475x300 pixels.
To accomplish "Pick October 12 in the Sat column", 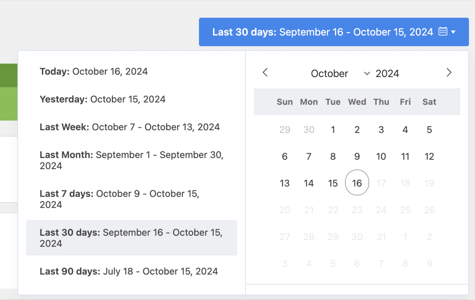I will tap(429, 157).
